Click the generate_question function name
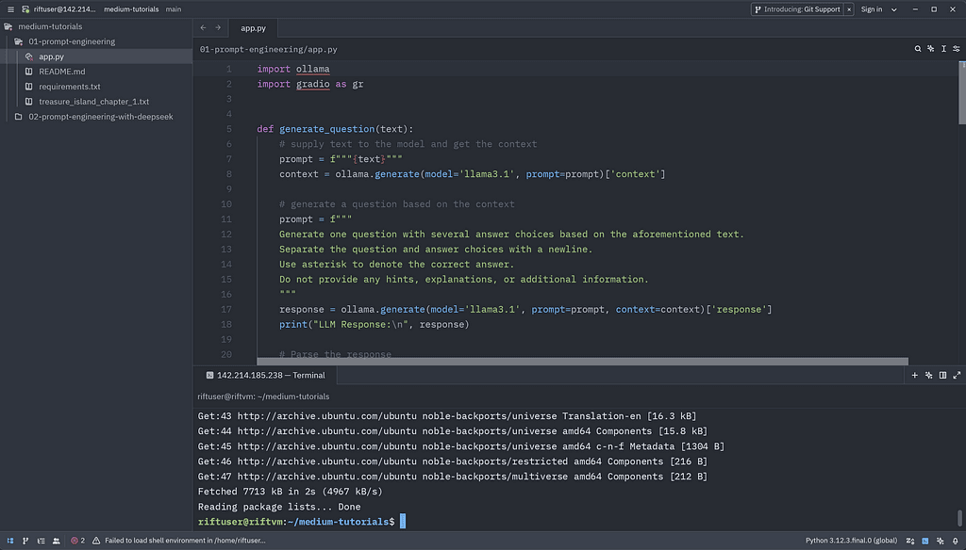966x550 pixels. point(327,129)
